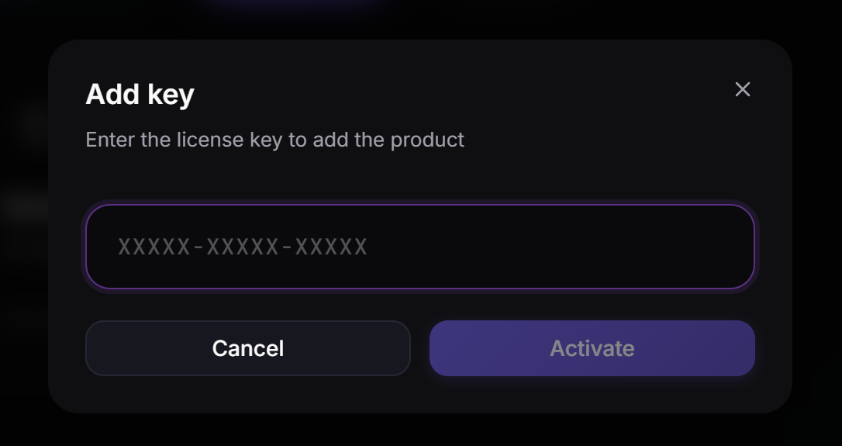Tap the cross icon in dialog corner
Viewport: 842px width, 446px height.
click(x=742, y=89)
